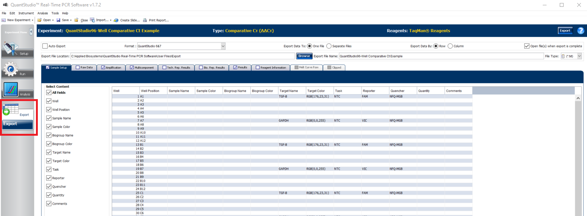Select the Separate Files radio button

point(329,46)
